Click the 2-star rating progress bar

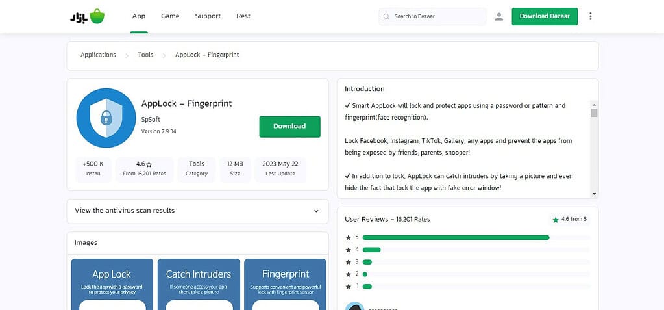pyautogui.click(x=476, y=274)
